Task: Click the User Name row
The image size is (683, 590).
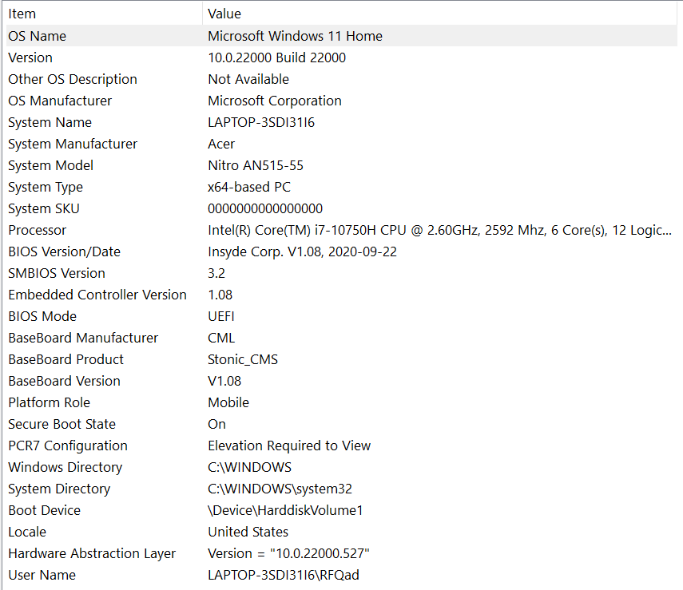Action: pyautogui.click(x=342, y=575)
